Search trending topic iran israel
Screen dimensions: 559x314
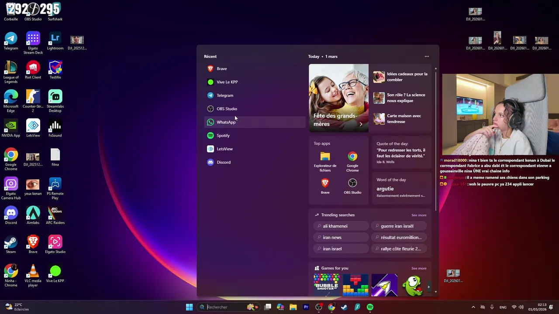(x=341, y=249)
